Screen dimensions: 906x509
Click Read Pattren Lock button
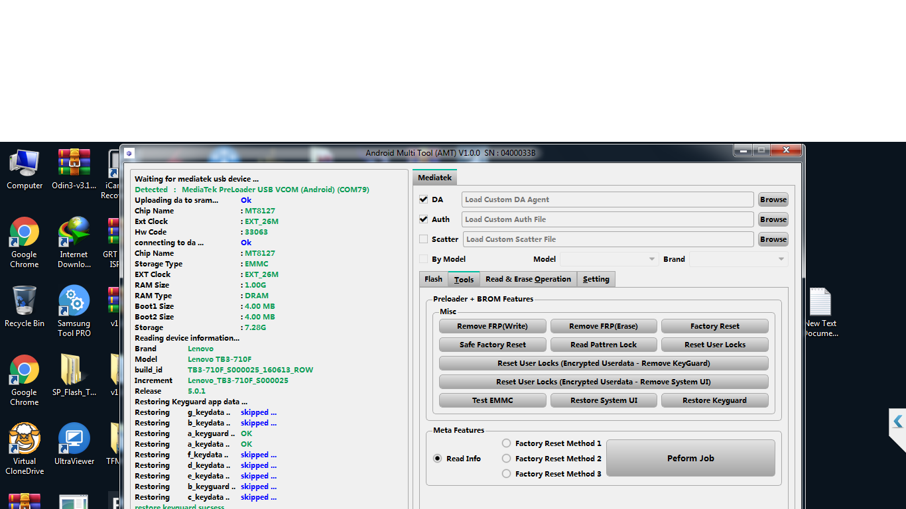[604, 345]
